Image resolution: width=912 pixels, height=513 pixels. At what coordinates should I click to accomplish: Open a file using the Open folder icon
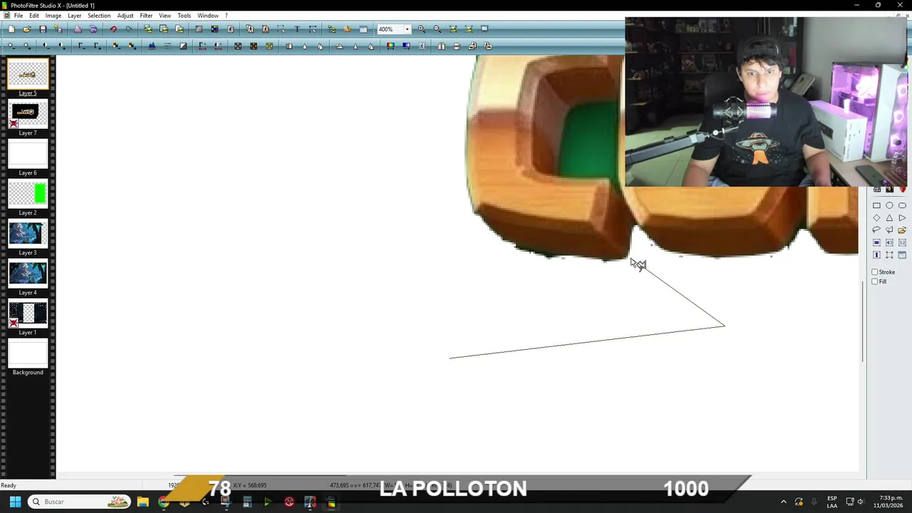tap(27, 29)
